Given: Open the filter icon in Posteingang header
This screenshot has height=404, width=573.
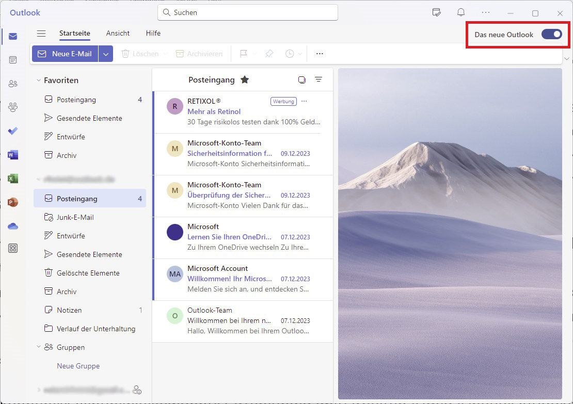Looking at the screenshot, I should point(319,79).
